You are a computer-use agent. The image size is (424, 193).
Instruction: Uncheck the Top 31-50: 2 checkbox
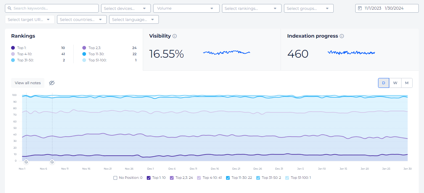coord(258,178)
